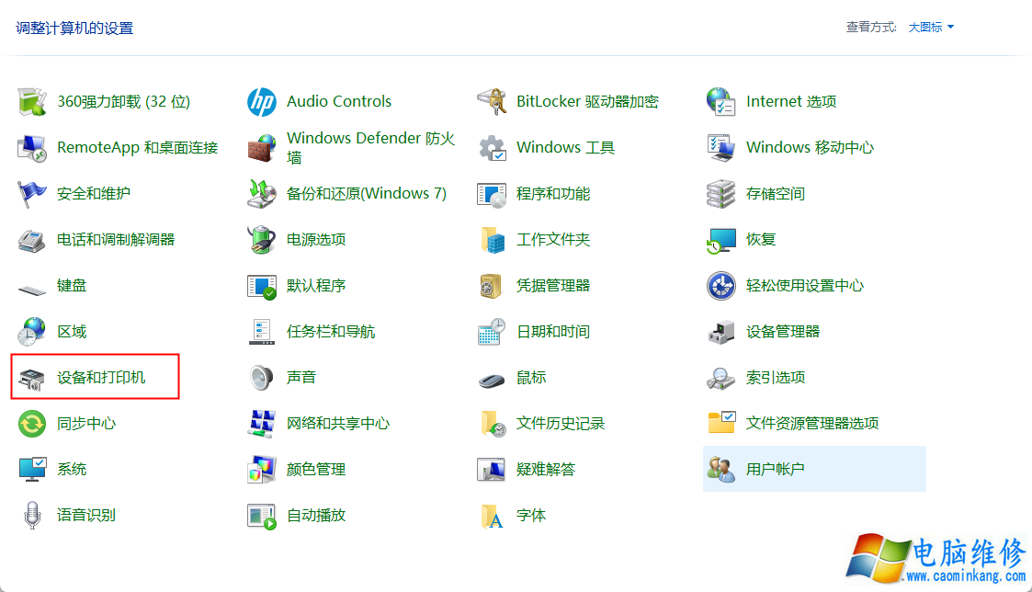Viewport: 1032px width, 592px height.
Task: Open the 用户帐户 people icon
Action: coord(720,470)
